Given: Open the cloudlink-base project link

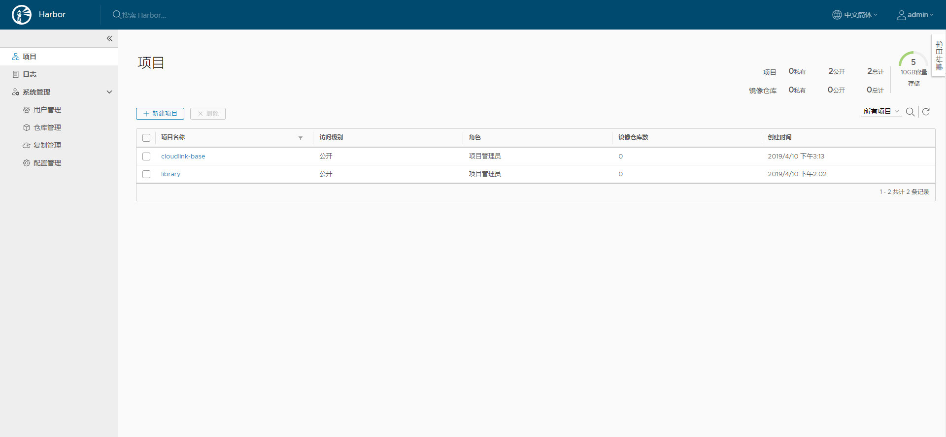Looking at the screenshot, I should coord(183,156).
